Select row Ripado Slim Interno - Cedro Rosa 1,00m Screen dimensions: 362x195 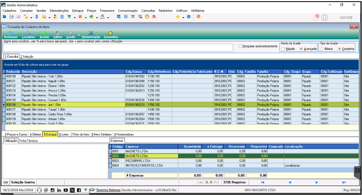coord(181,114)
